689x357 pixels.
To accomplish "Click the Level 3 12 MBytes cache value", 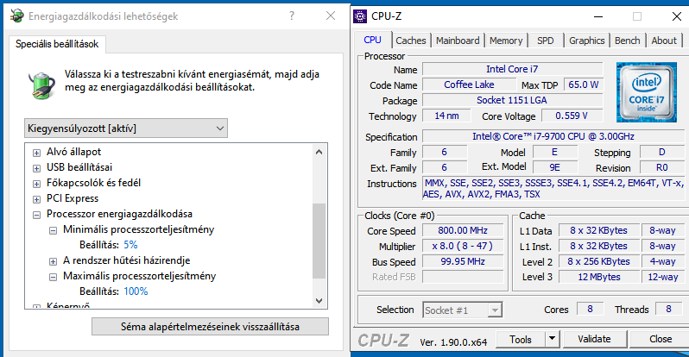I will pos(599,277).
